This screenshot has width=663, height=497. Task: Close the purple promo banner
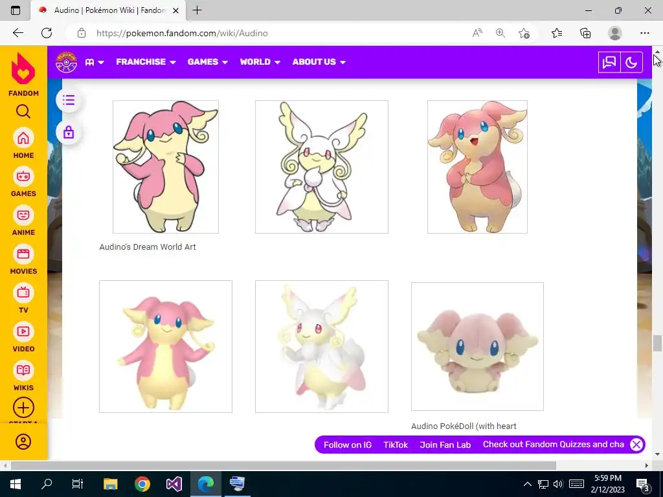click(636, 445)
